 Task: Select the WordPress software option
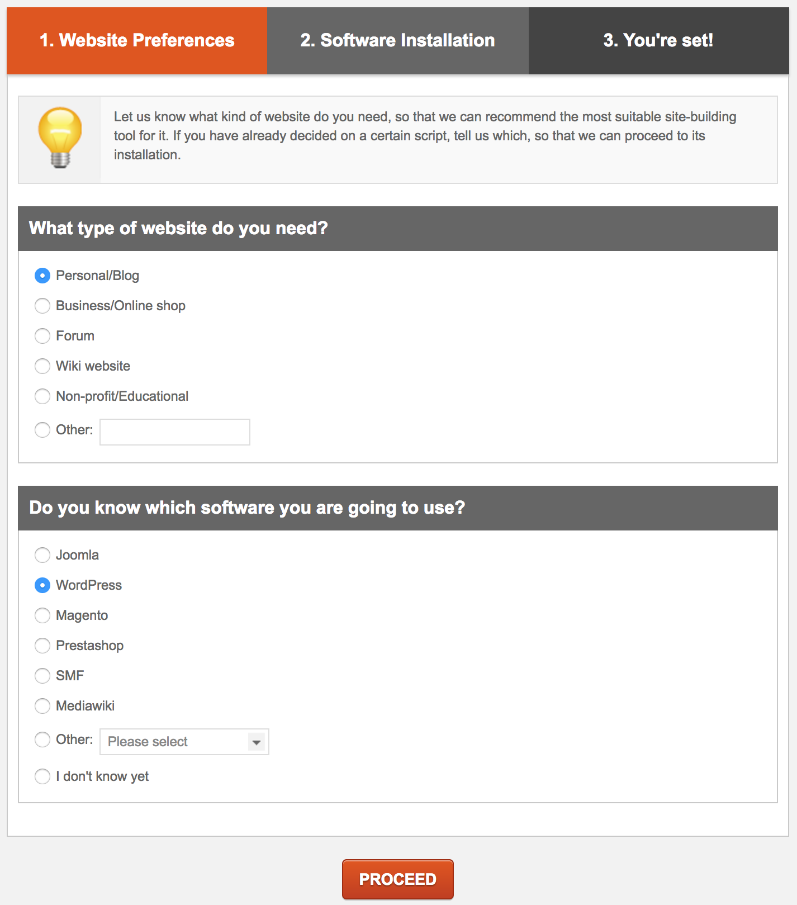tap(42, 585)
